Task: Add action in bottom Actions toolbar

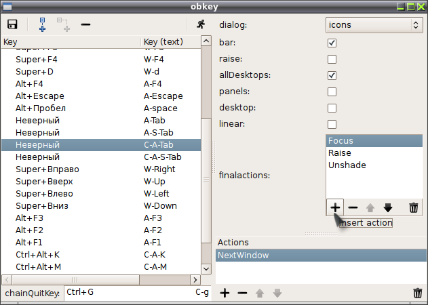Action: coord(225,293)
